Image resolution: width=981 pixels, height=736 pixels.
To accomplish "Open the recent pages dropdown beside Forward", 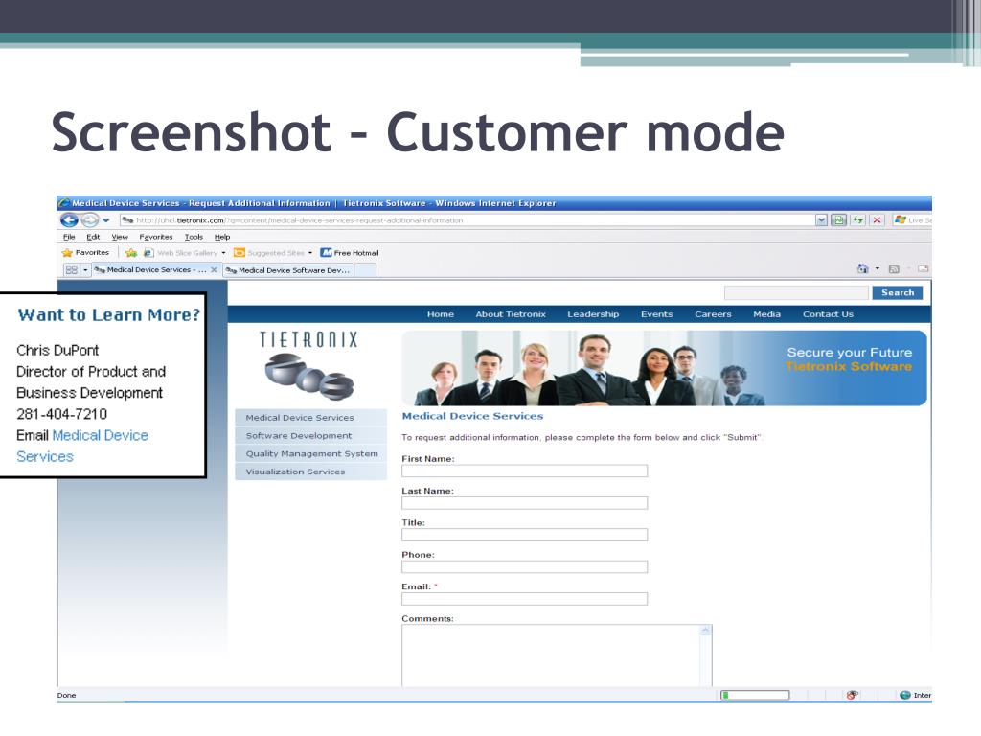I will tap(106, 220).
